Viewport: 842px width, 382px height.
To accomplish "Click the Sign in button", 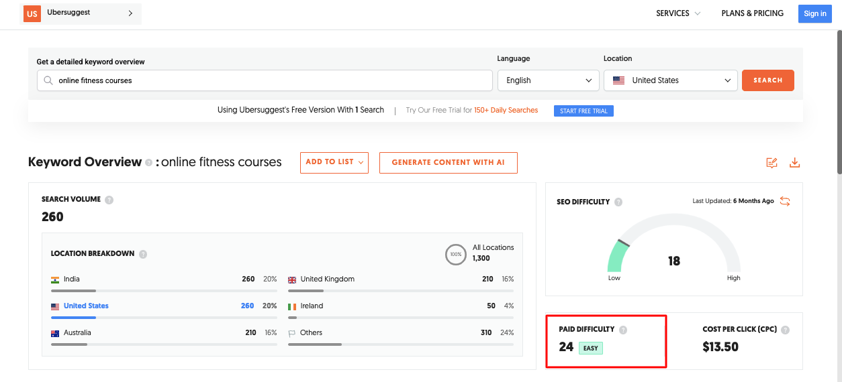I will point(815,13).
